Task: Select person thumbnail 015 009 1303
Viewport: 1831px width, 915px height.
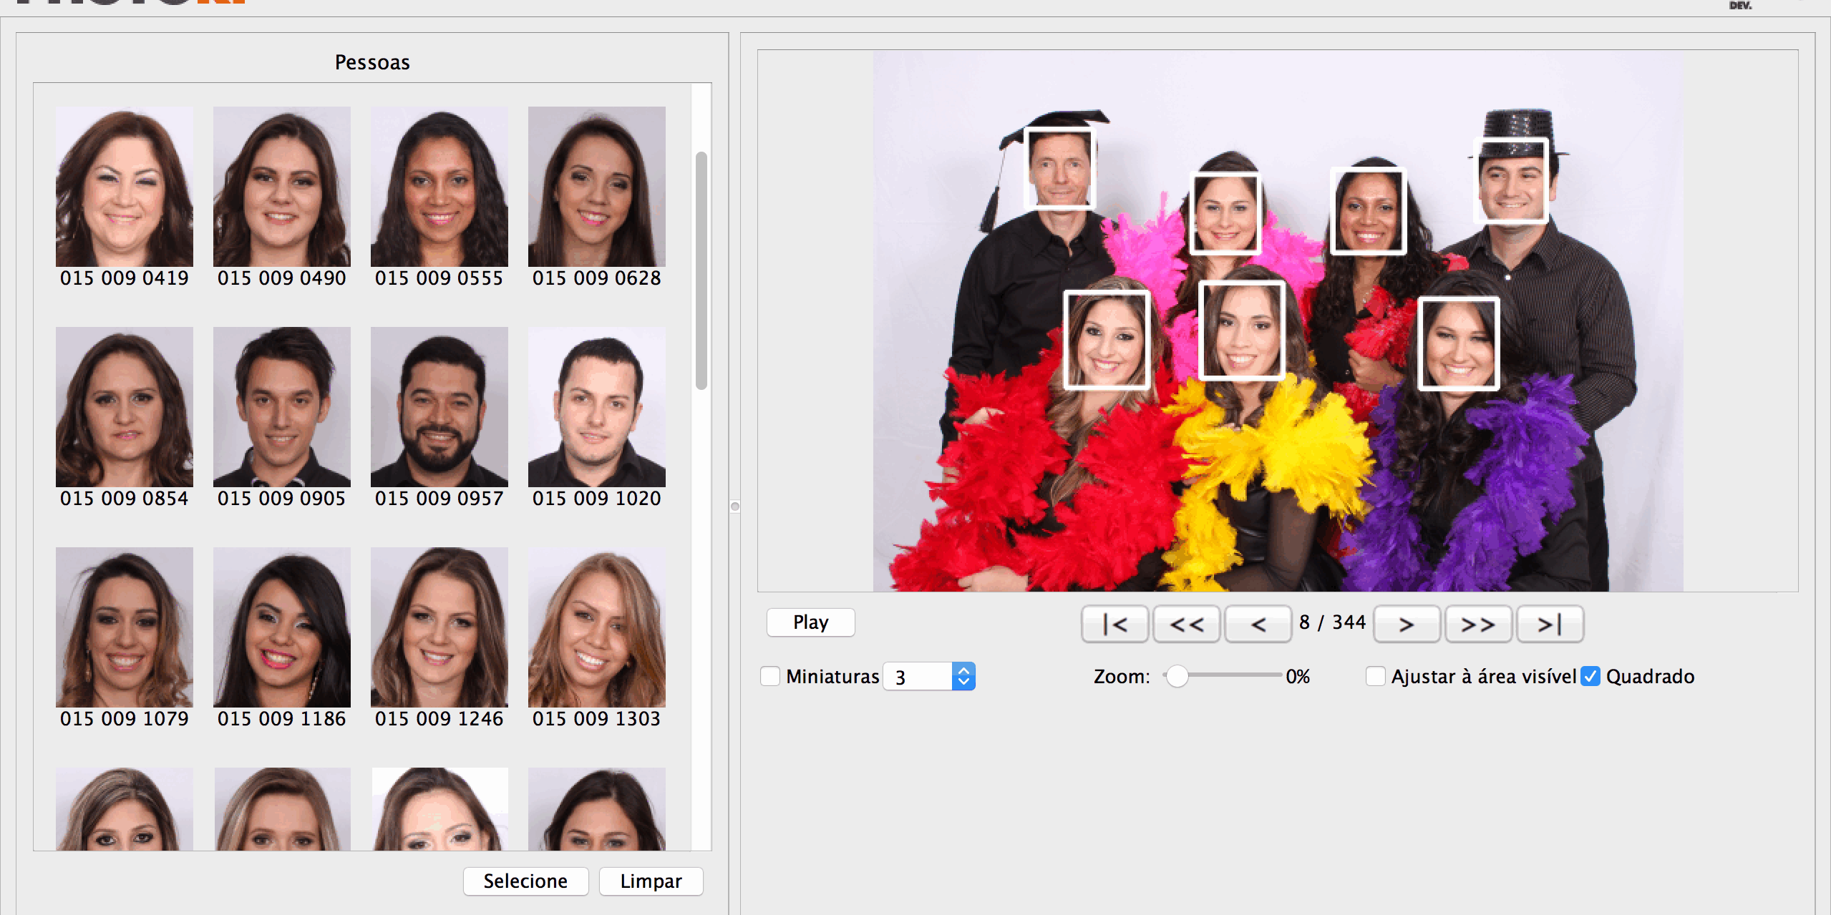Action: click(x=597, y=628)
